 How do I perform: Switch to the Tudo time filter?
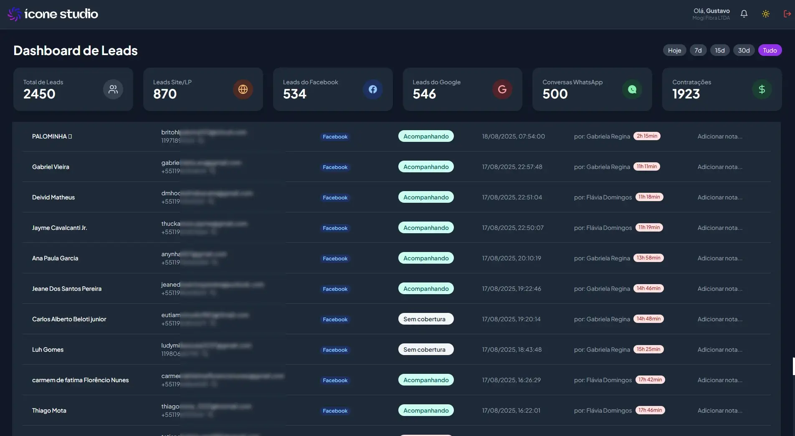pos(770,50)
